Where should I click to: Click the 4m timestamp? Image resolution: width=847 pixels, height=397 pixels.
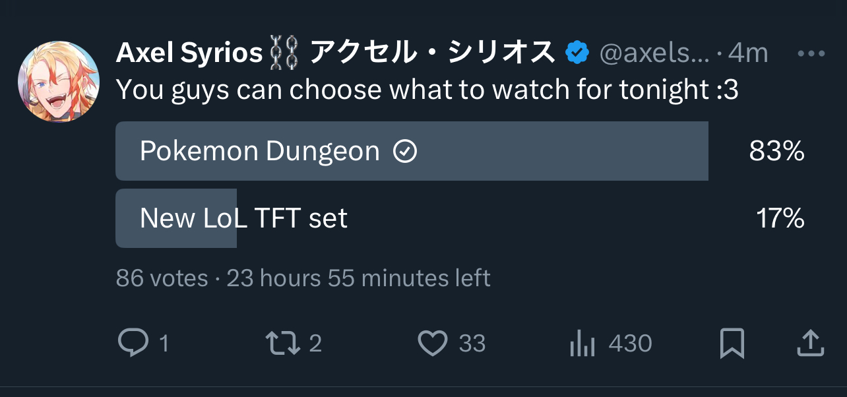pos(748,53)
